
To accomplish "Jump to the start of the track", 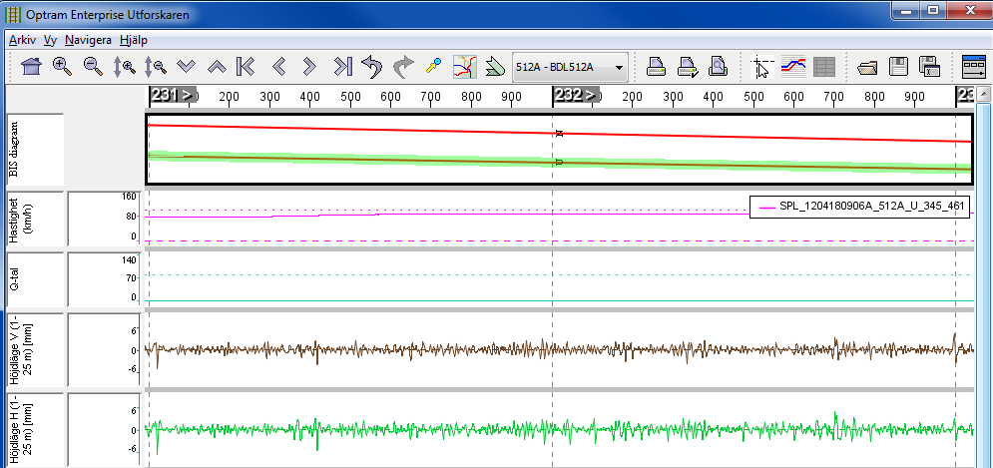I will (246, 67).
